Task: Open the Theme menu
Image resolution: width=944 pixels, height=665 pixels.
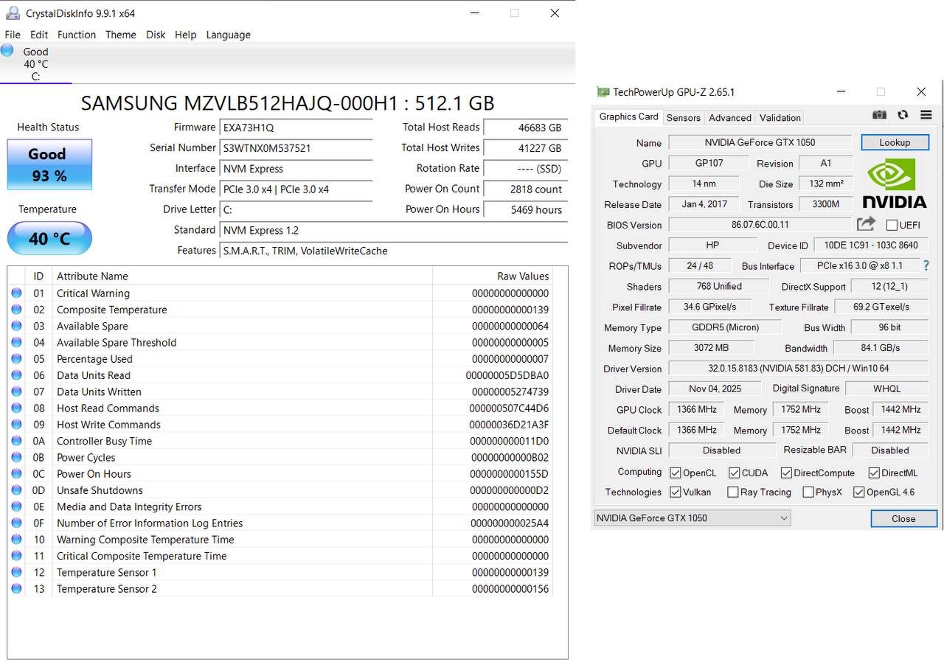Action: click(x=121, y=35)
